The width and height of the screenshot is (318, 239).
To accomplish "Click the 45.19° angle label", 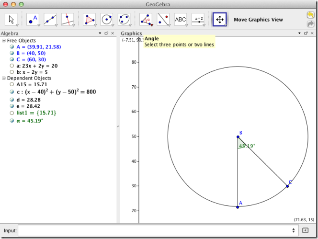I will coord(247,146).
